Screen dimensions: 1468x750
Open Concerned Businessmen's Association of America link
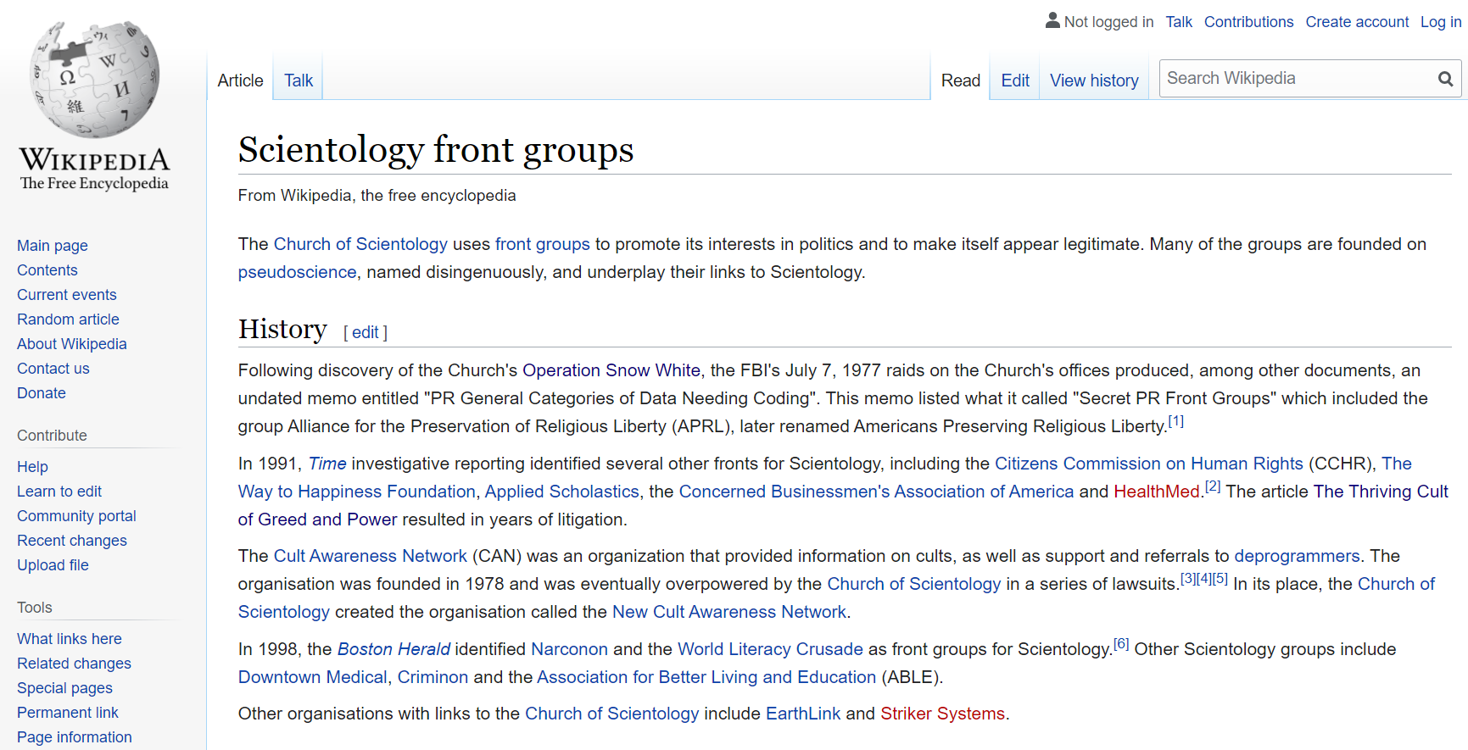[876, 492]
